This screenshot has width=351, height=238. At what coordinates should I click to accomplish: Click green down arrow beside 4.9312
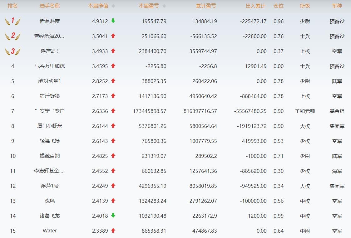(113, 21)
